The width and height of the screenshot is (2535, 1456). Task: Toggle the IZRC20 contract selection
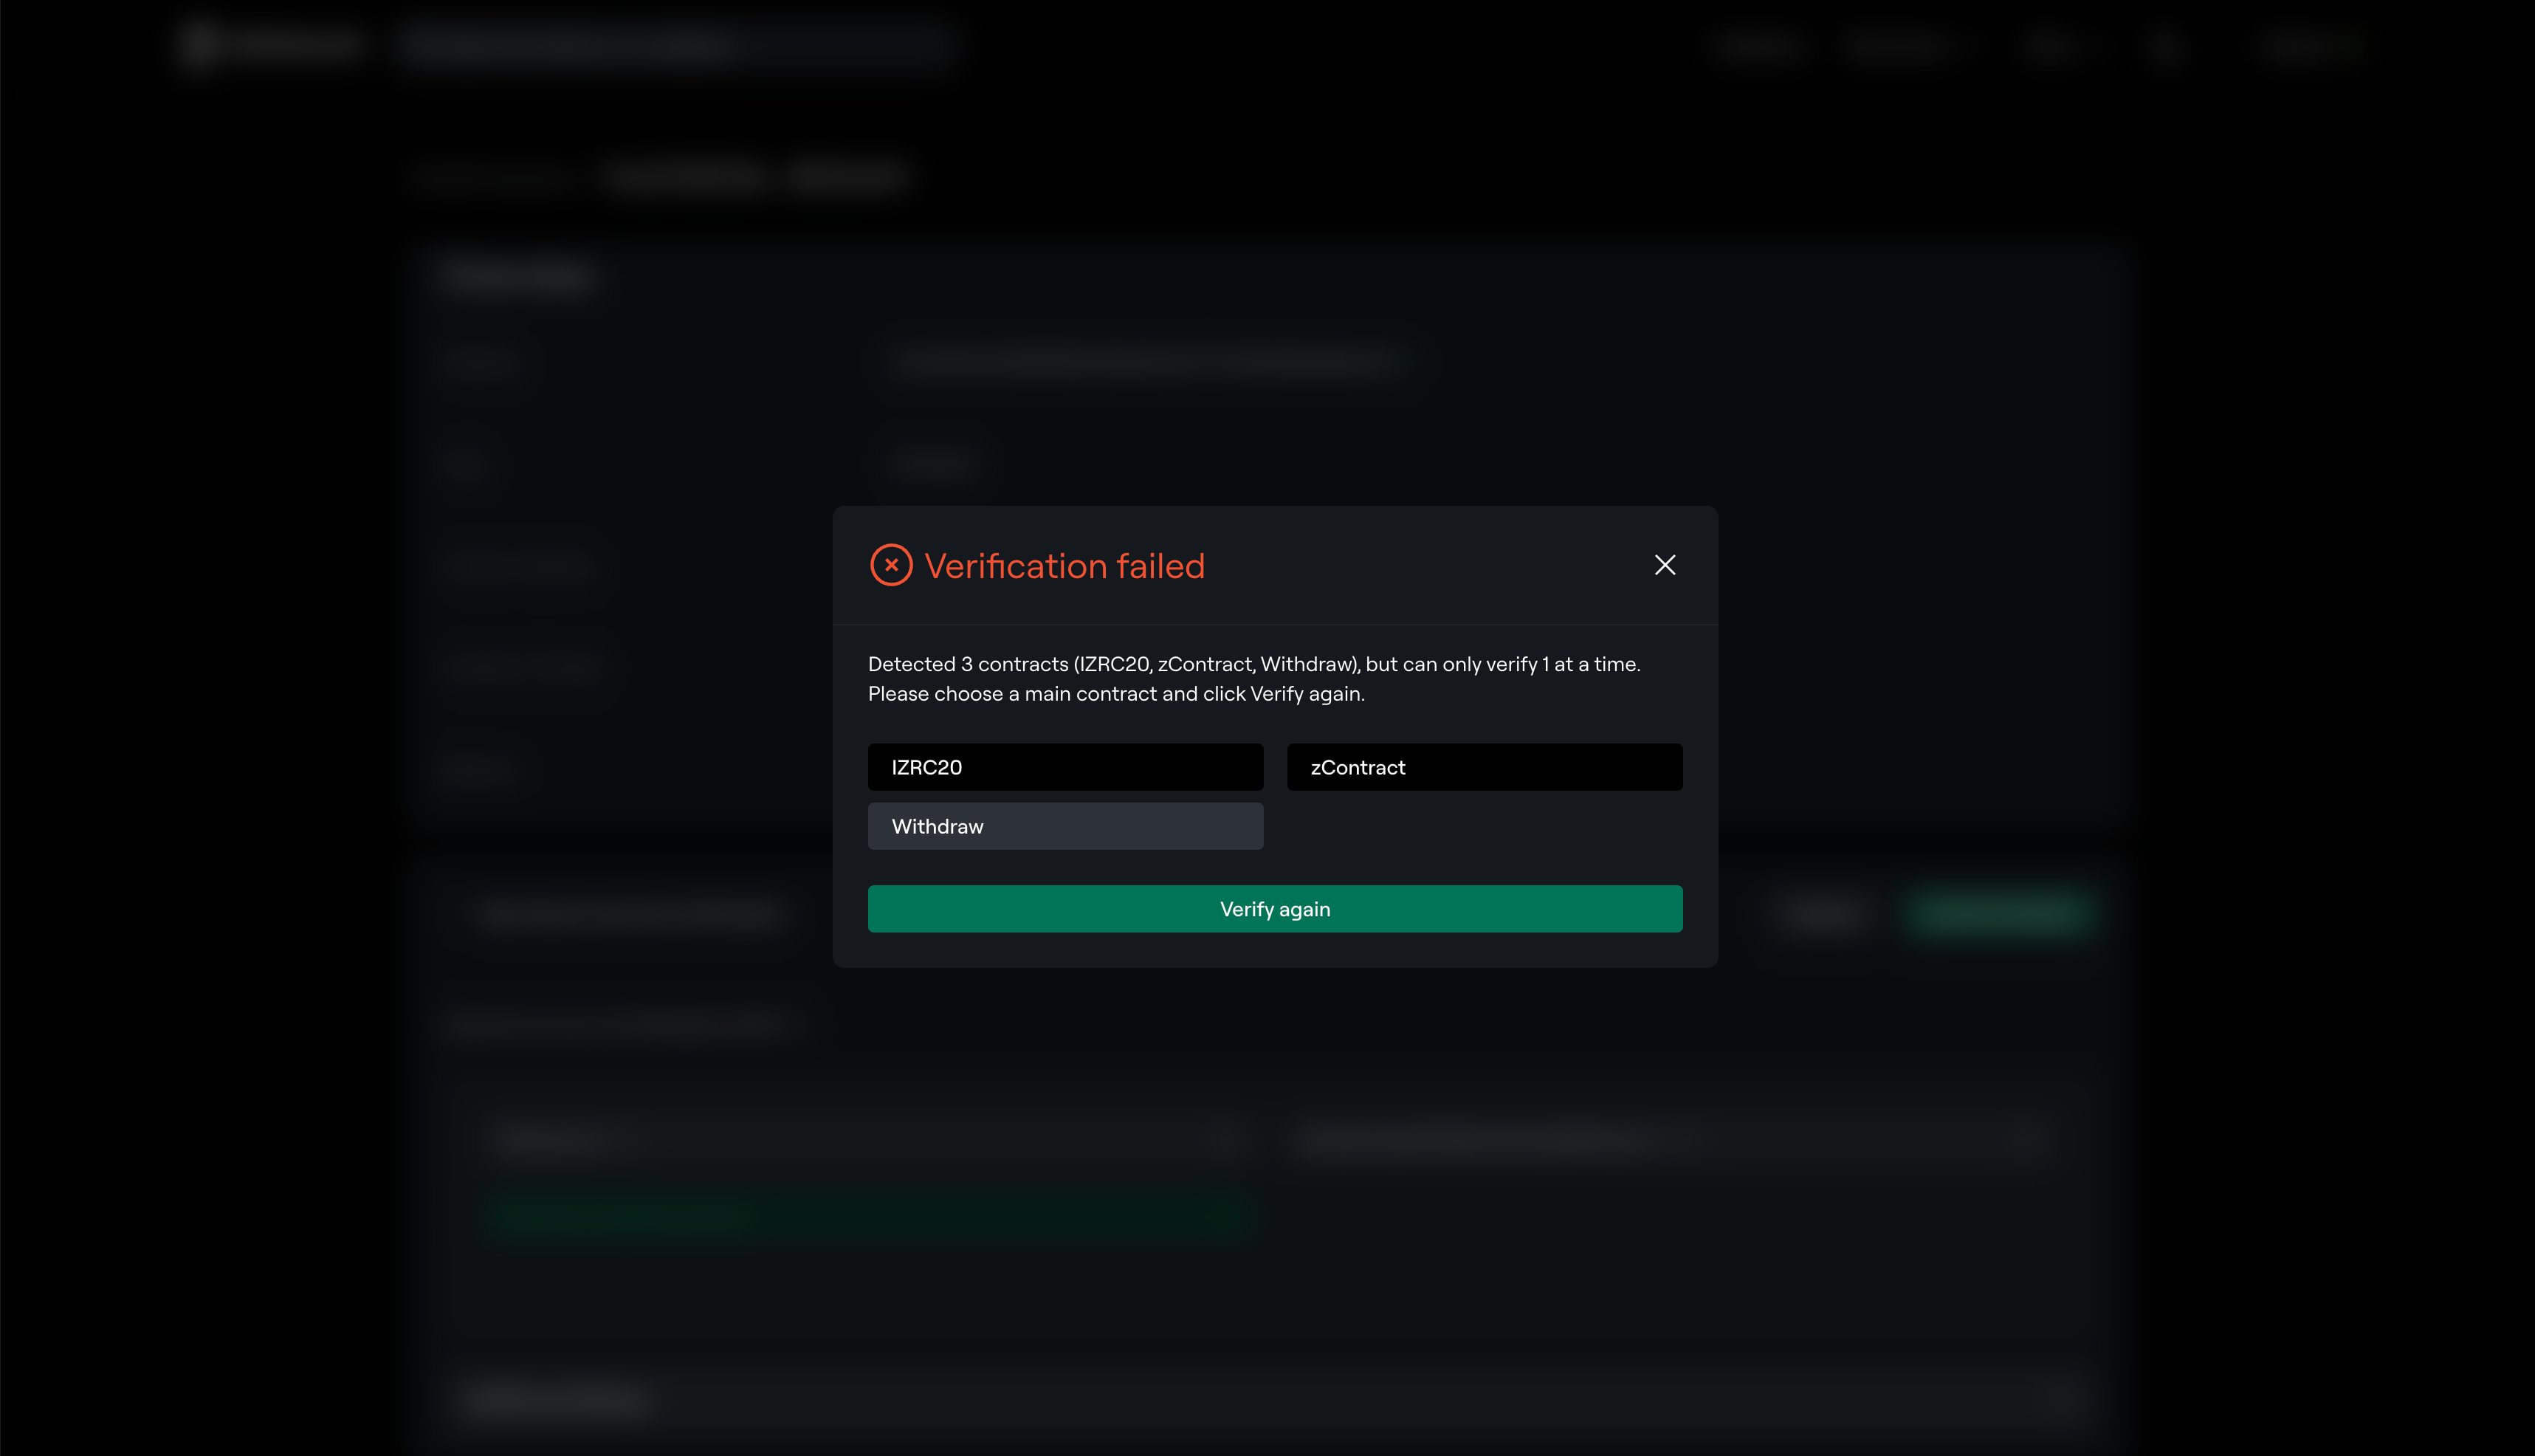(x=1064, y=767)
